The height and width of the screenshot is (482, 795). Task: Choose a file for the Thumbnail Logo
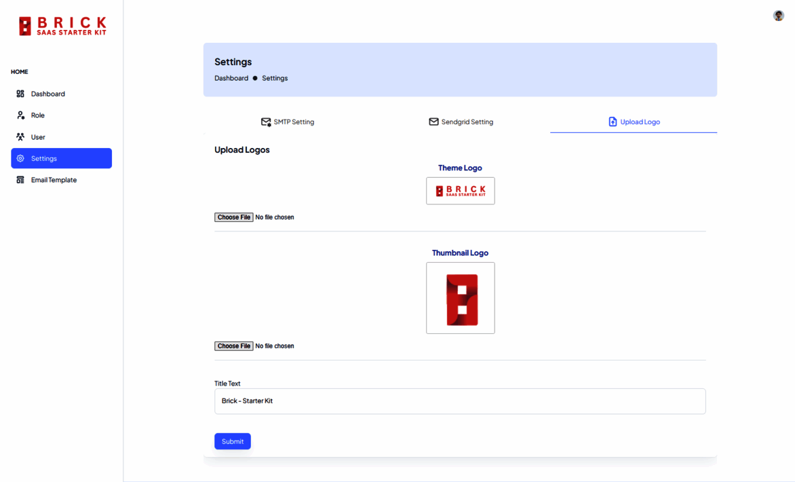tap(234, 346)
